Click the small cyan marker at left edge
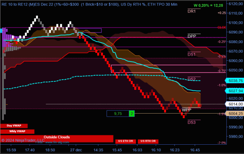 1,31
